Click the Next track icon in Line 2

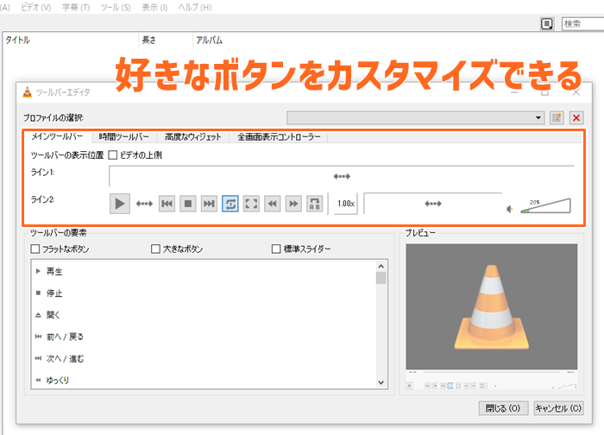[209, 204]
